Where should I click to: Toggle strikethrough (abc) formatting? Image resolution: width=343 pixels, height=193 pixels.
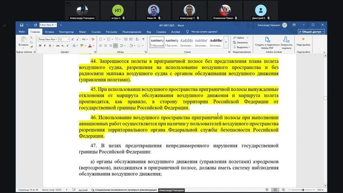(58, 46)
